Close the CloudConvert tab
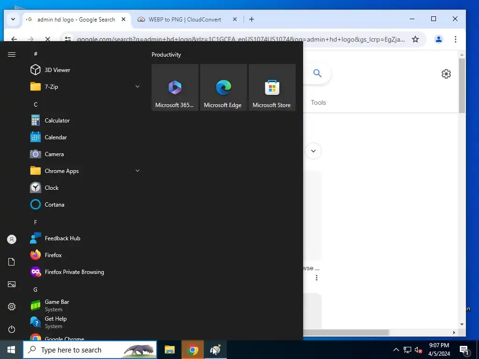 click(235, 19)
